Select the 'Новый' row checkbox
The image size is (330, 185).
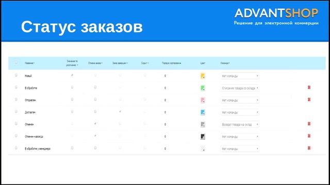coord(16,75)
